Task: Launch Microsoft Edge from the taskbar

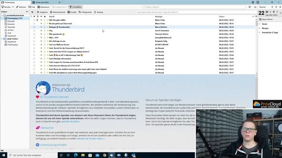Action: coord(75,155)
